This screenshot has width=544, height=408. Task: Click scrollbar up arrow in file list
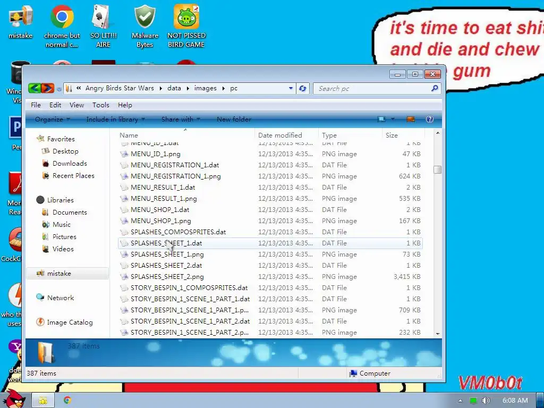tap(438, 133)
